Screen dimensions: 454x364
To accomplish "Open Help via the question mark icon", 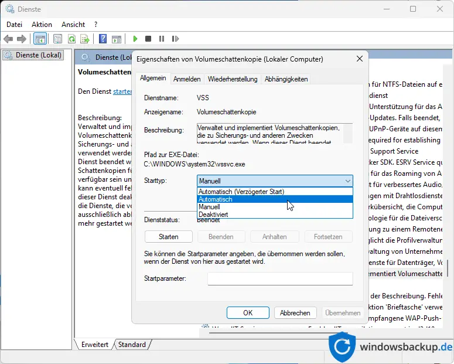I will 103,39.
